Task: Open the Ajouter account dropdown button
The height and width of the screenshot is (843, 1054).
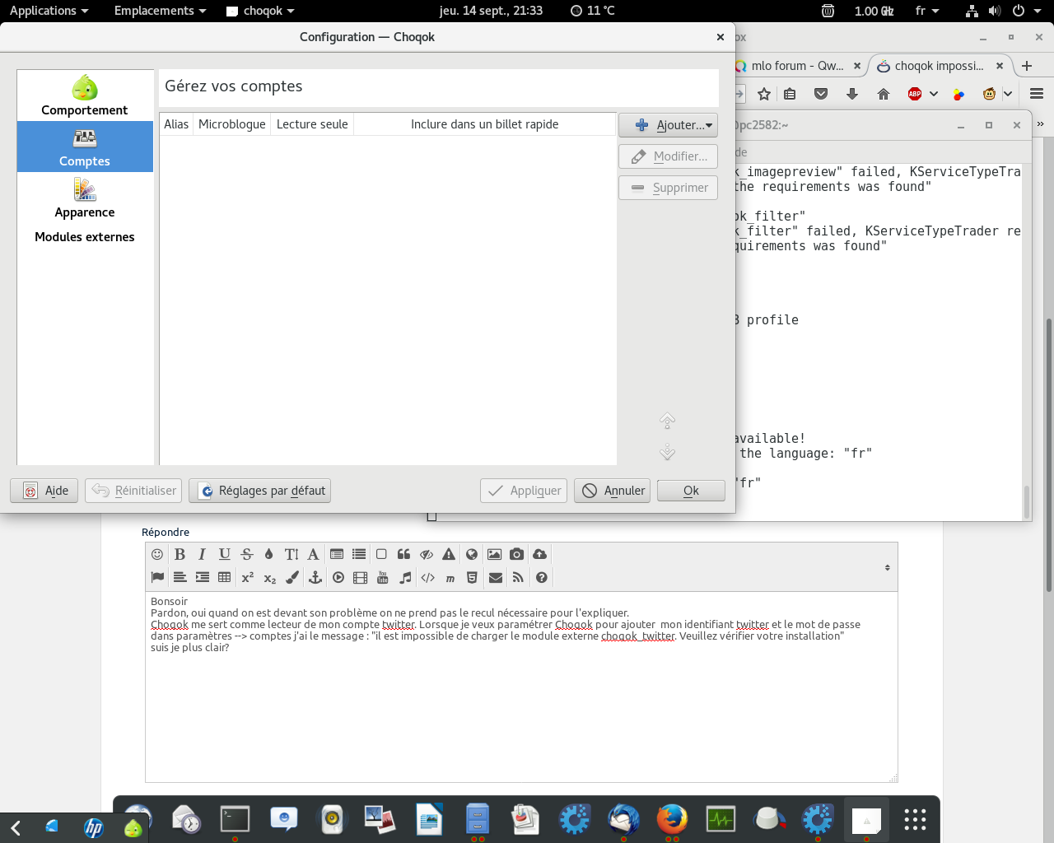Action: click(668, 125)
